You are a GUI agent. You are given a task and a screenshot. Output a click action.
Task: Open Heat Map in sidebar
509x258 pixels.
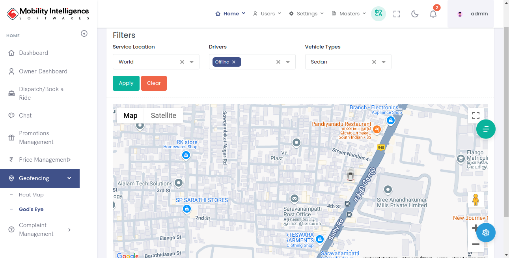[31, 195]
